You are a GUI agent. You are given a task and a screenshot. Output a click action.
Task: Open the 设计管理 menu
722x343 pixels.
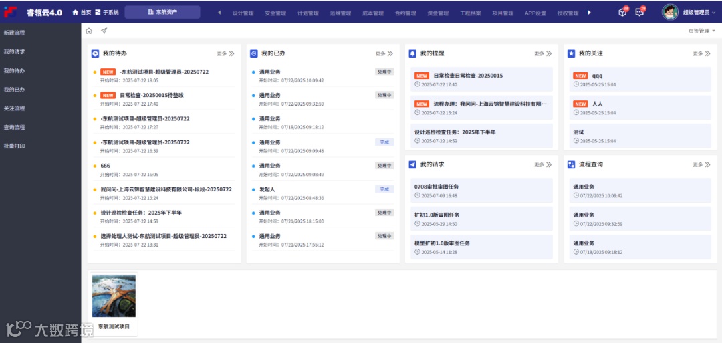[x=243, y=13]
